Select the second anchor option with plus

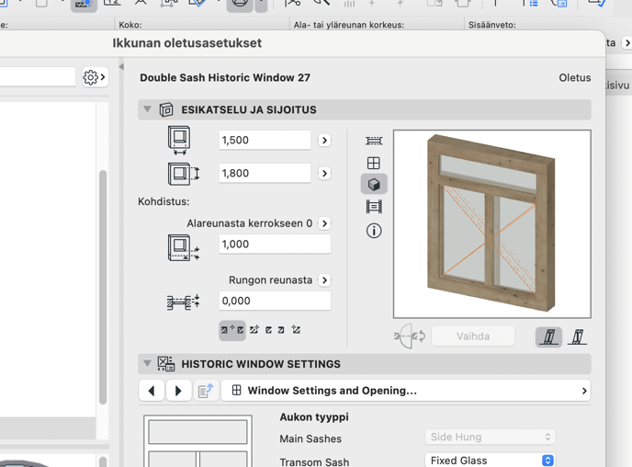254,330
